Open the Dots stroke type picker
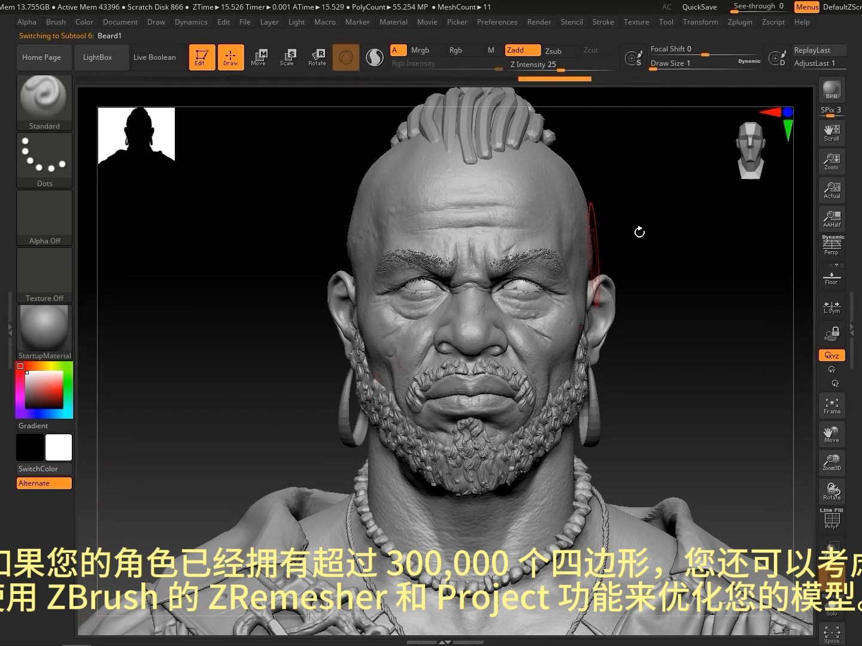862x646 pixels. tap(44, 160)
